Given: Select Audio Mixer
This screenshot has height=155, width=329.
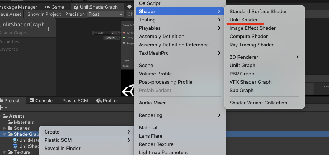Looking at the screenshot, I should pos(152,103).
